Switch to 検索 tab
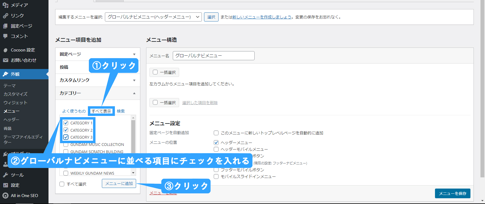This screenshot has height=204, width=485. pos(121,111)
